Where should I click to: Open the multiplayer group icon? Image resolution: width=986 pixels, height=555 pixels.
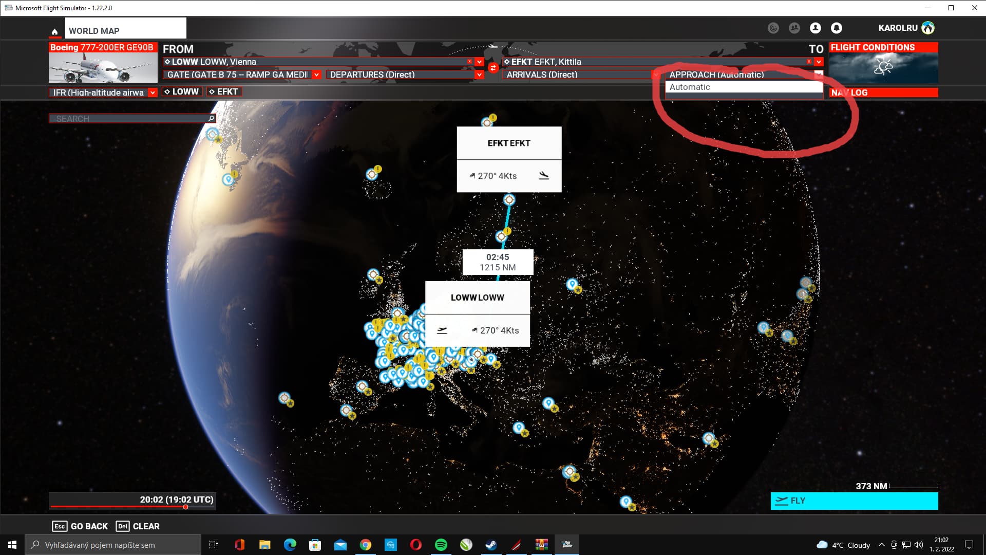point(794,28)
